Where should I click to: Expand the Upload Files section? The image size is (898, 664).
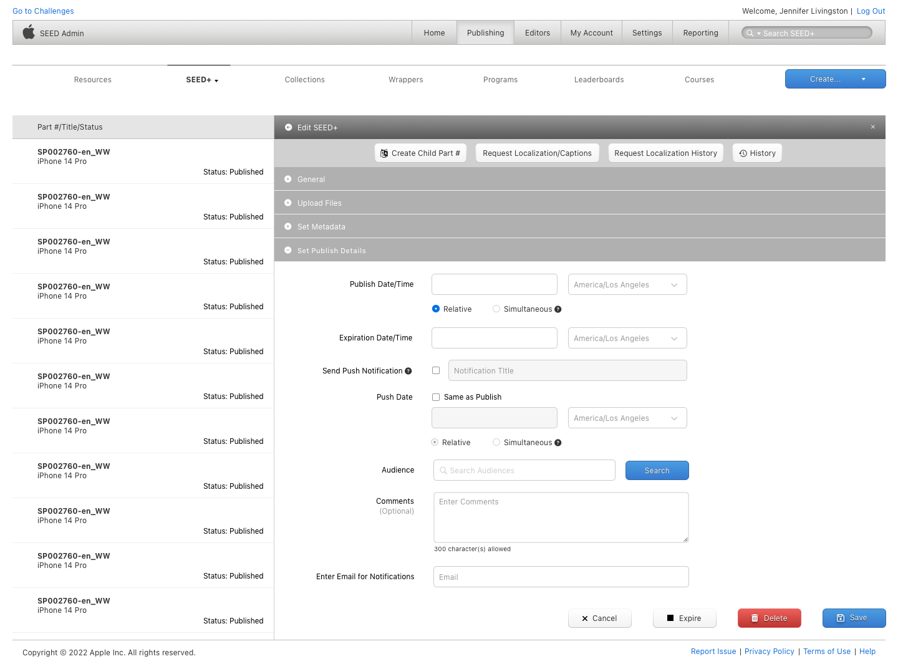pyautogui.click(x=319, y=203)
